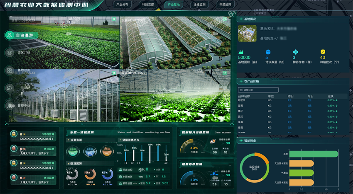Click the 基地概况 panel header icon
The image size is (353, 194).
pyautogui.click(x=241, y=19)
